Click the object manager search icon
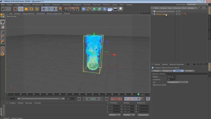The image size is (211, 119). 198,8
